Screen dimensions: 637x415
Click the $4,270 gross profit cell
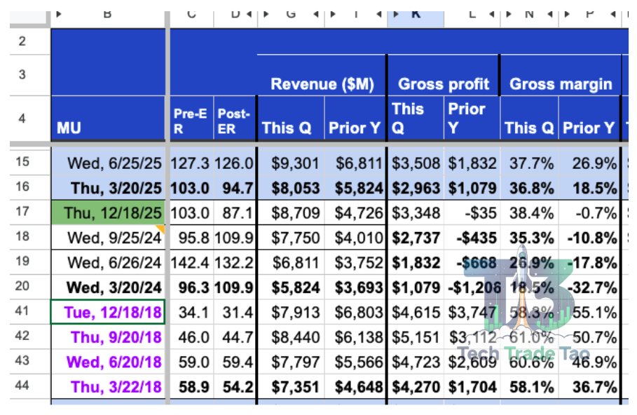[416, 386]
